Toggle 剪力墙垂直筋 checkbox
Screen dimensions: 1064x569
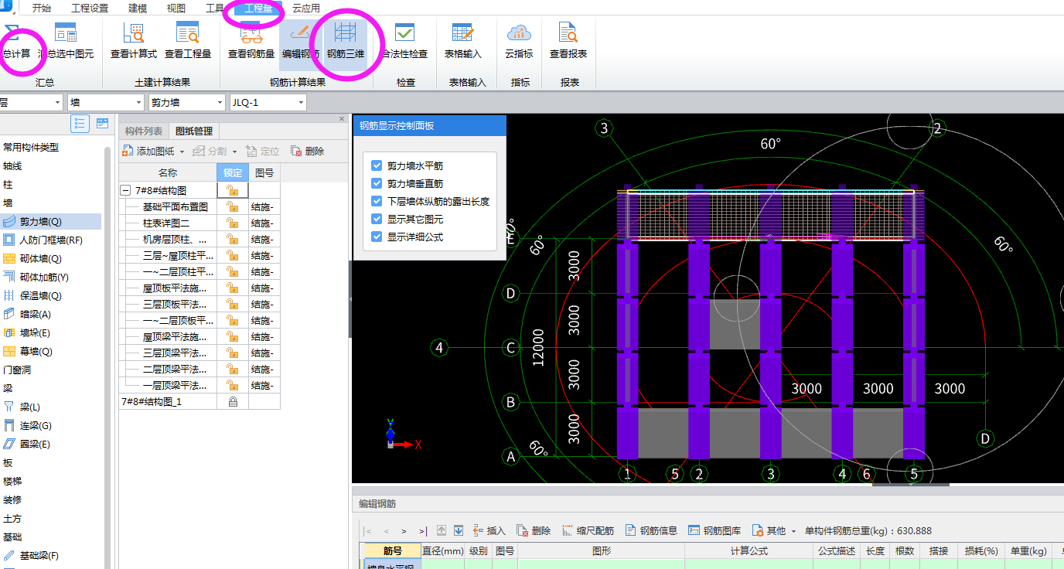pyautogui.click(x=377, y=184)
